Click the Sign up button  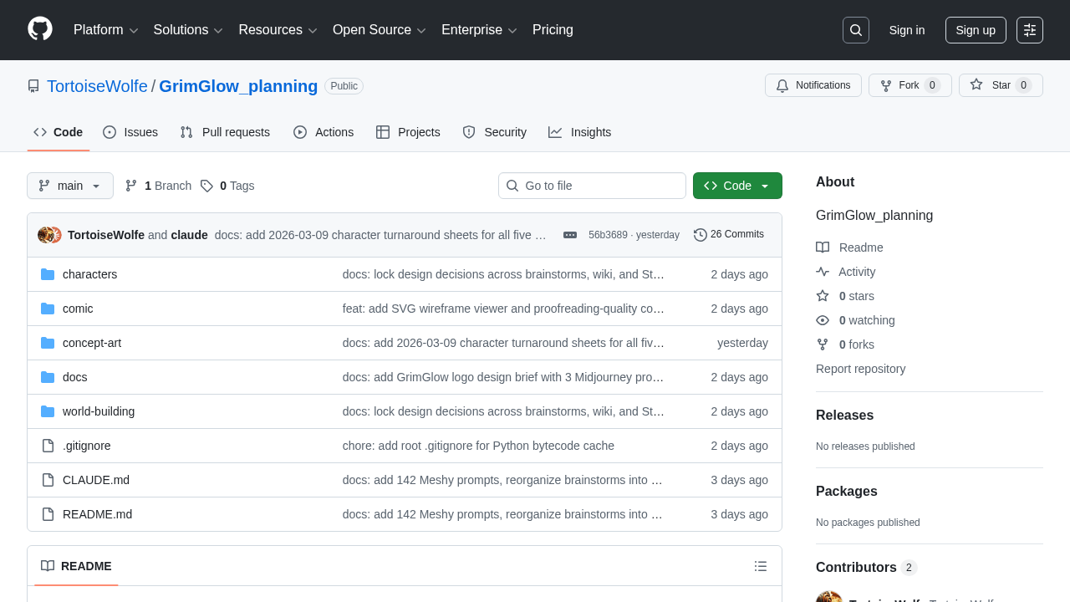click(976, 30)
